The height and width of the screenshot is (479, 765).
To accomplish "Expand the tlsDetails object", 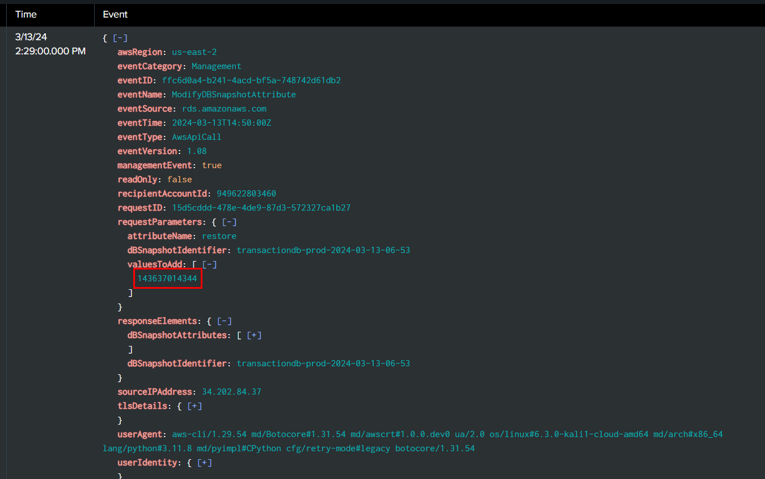I will (x=195, y=406).
